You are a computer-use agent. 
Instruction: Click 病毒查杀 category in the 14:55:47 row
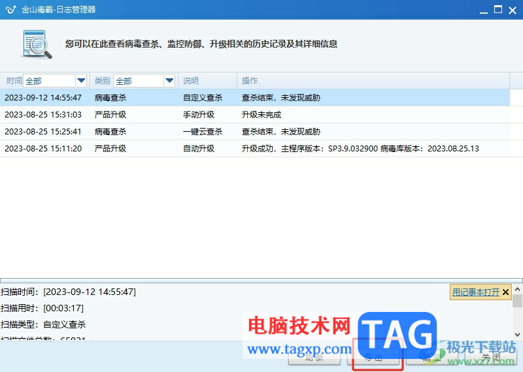pyautogui.click(x=110, y=98)
